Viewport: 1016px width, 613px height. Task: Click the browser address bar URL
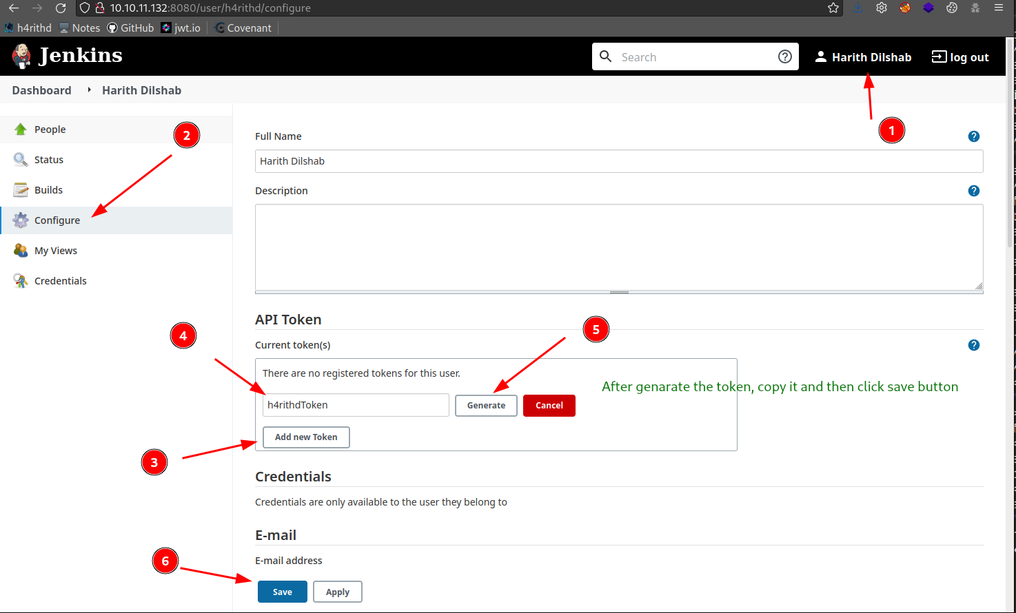coord(210,8)
